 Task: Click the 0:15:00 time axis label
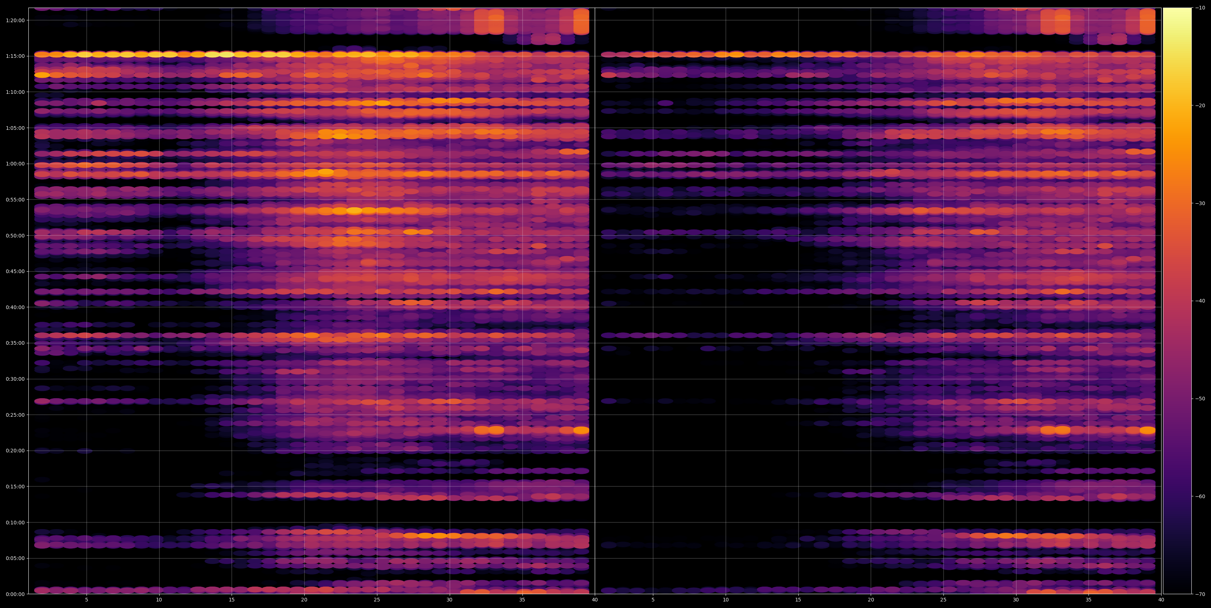tap(15, 486)
